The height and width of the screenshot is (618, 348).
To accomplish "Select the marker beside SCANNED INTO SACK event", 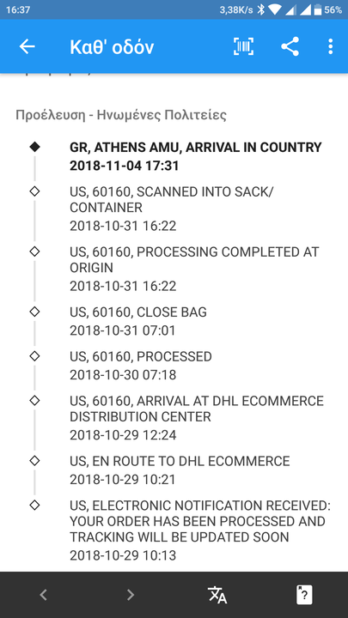I will tap(34, 191).
